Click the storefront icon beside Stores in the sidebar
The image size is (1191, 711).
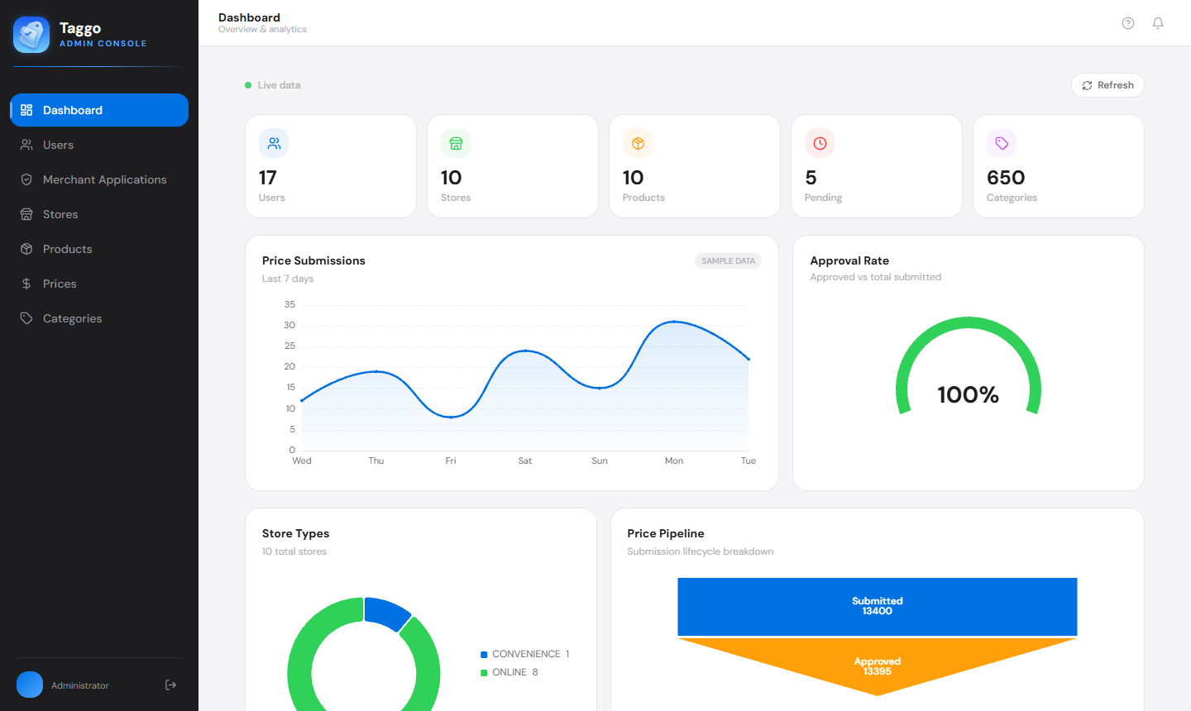[x=26, y=214]
